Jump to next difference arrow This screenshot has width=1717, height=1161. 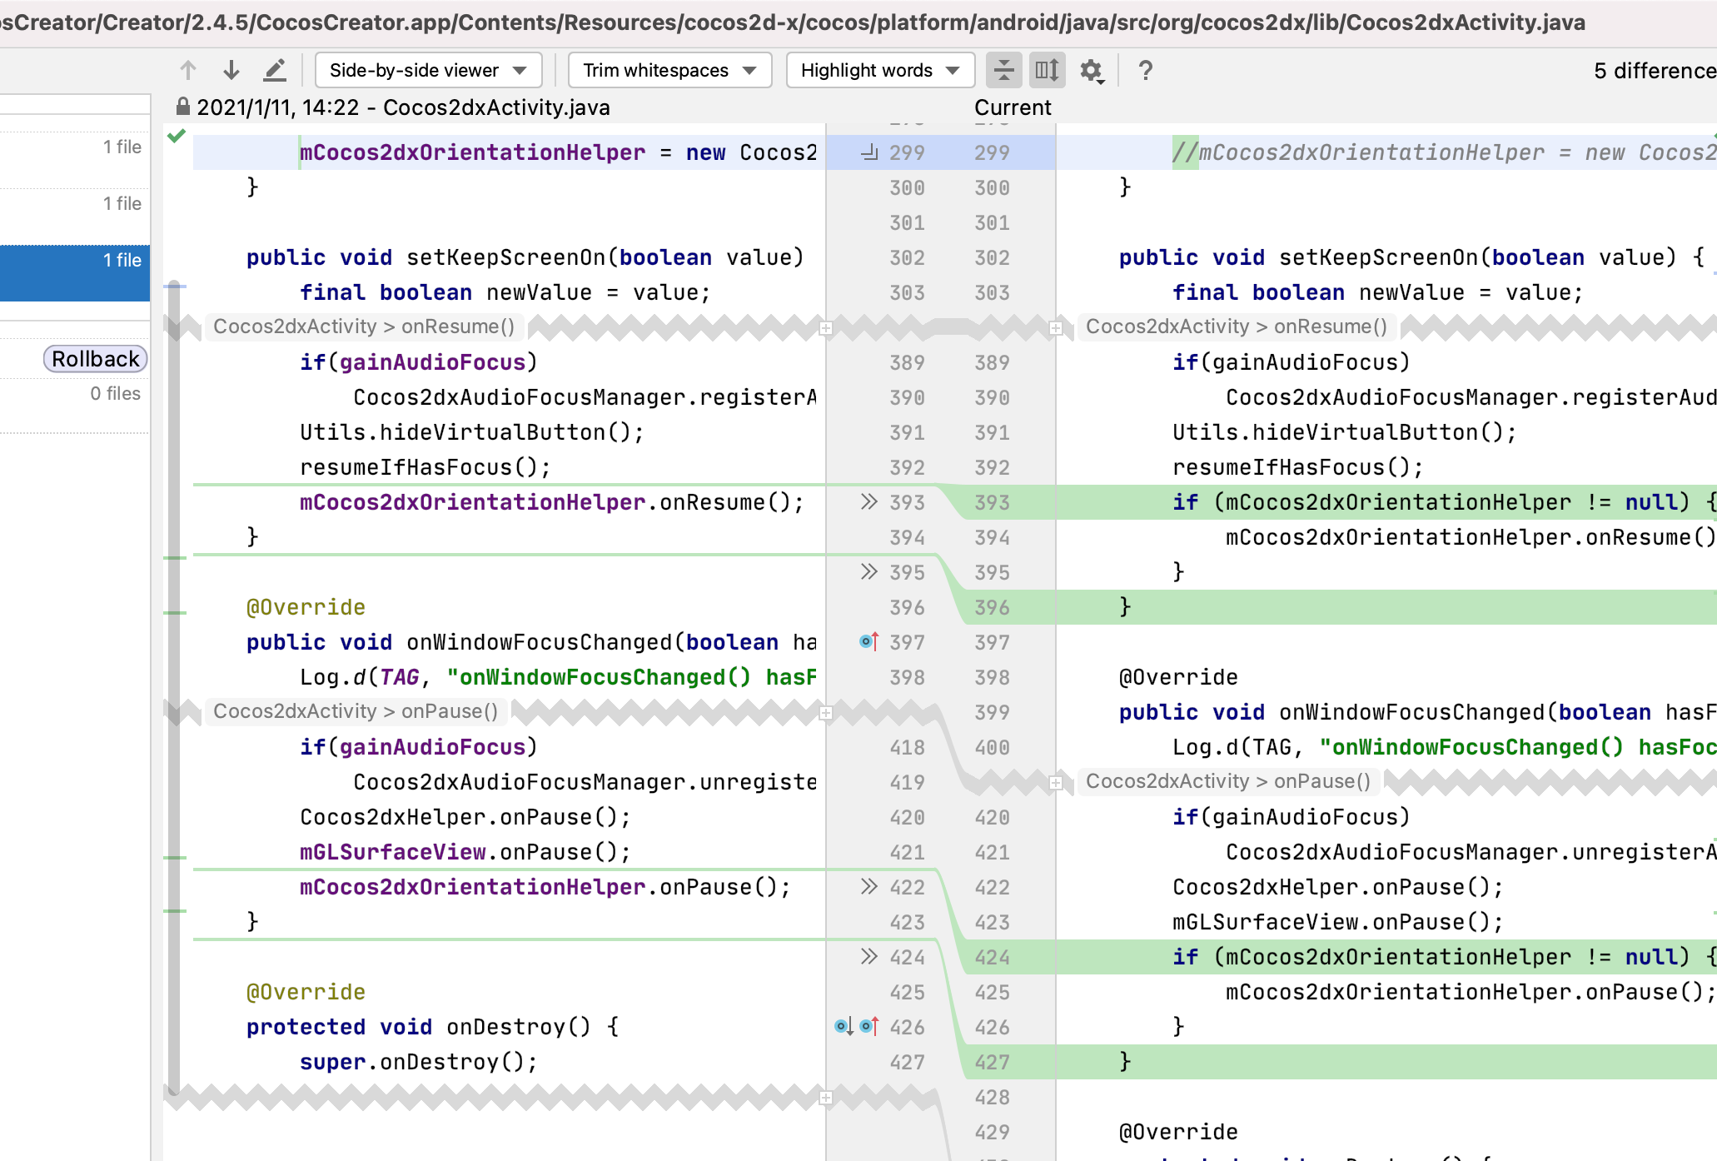[231, 71]
